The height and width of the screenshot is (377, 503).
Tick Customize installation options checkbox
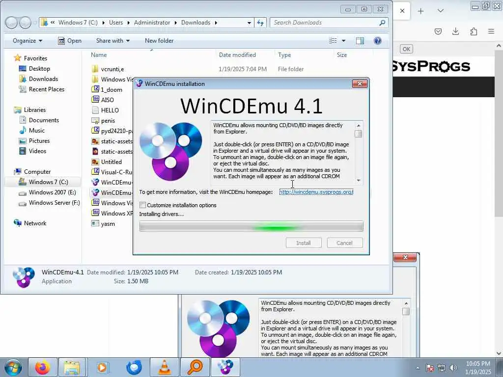coord(143,205)
